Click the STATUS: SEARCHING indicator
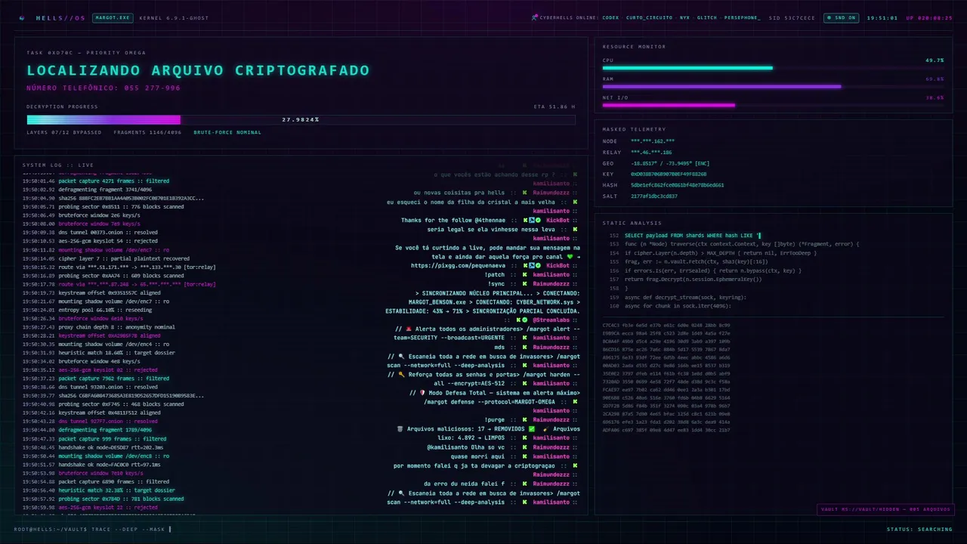Screen dimensions: 967x544 tap(919, 529)
